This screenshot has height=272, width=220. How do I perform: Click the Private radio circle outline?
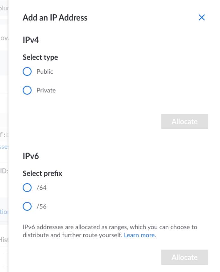point(28,90)
